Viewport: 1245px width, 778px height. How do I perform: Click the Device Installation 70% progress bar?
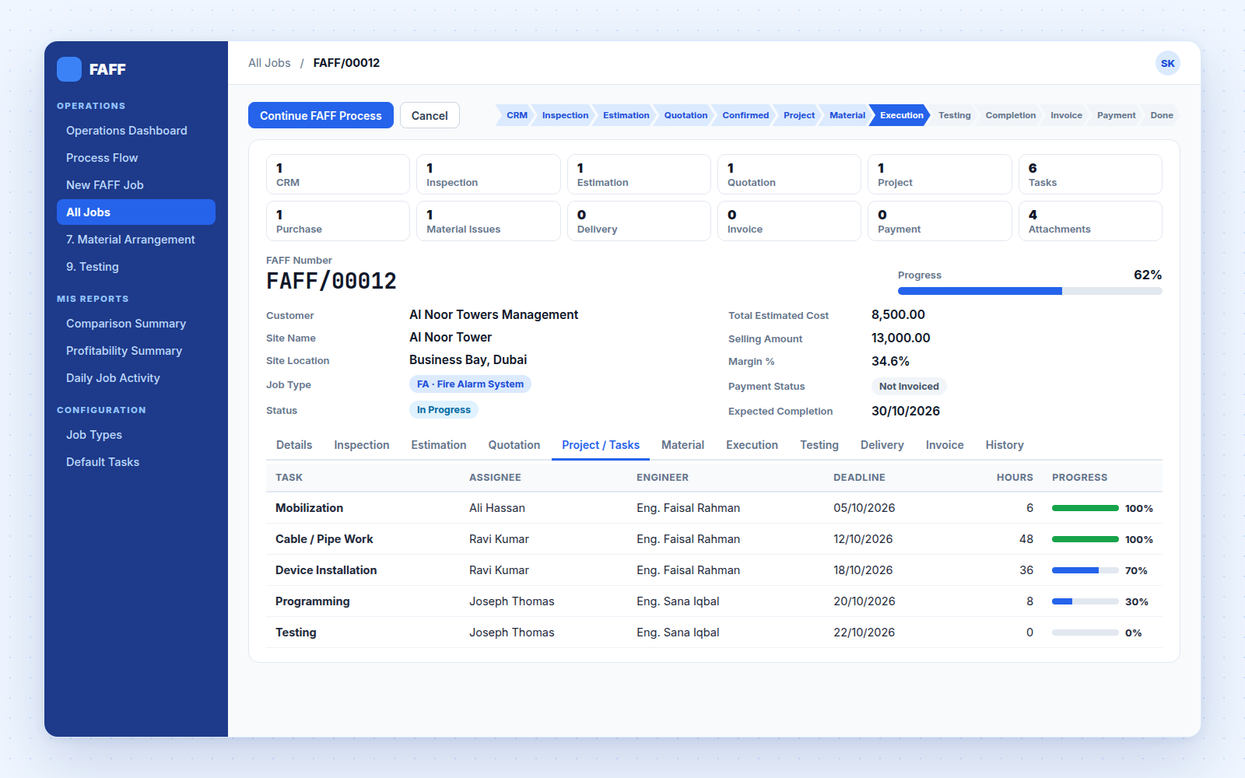point(1085,570)
